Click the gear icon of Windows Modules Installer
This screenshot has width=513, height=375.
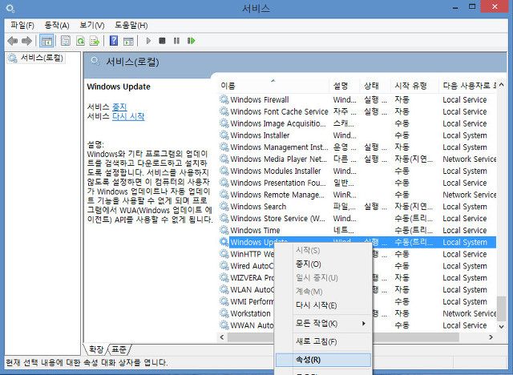click(x=224, y=171)
